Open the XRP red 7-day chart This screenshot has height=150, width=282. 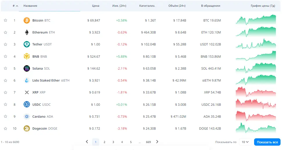tap(256, 92)
